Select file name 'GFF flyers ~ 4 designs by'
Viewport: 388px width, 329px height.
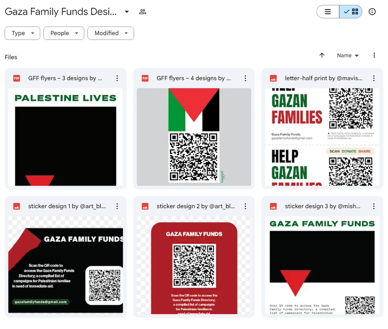(194, 78)
